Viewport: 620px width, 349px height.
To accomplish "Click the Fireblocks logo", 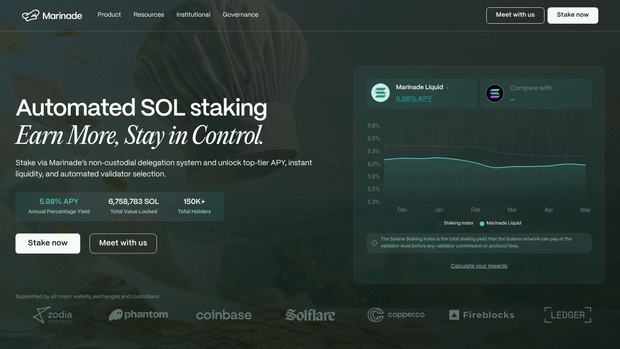I will pos(482,315).
